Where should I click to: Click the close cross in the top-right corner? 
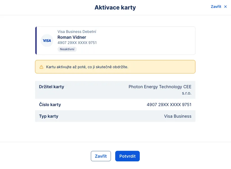pos(225,6)
